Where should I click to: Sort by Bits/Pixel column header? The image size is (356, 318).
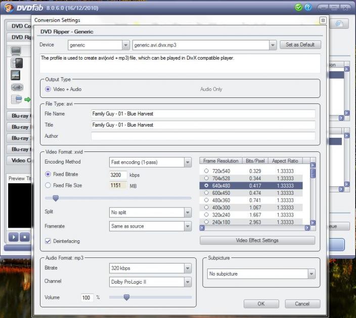(x=255, y=161)
